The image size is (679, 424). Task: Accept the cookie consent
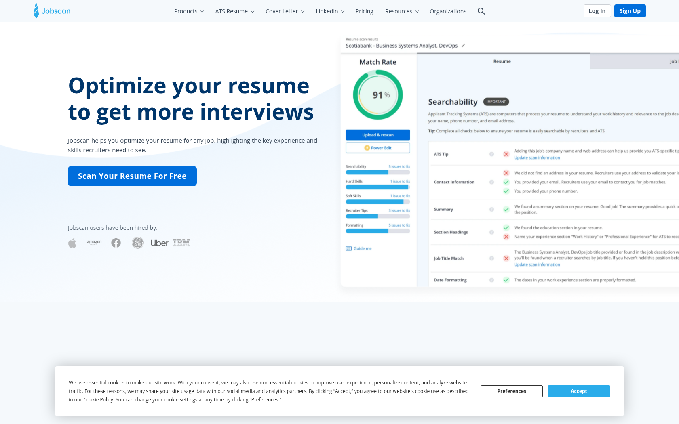point(579,391)
